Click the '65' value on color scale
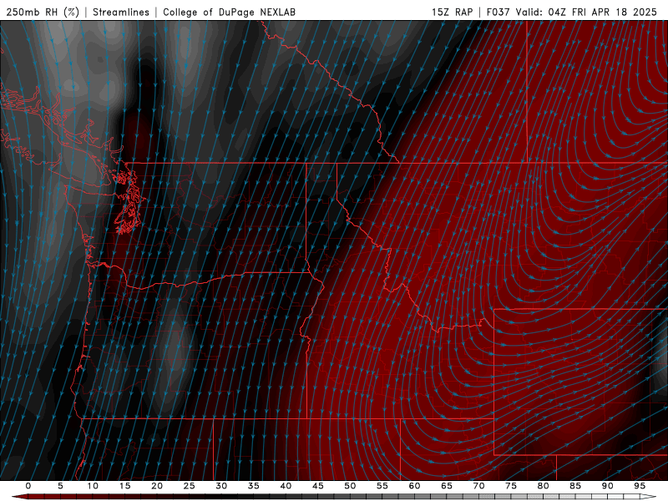This screenshot has height=501, width=668. [x=447, y=486]
